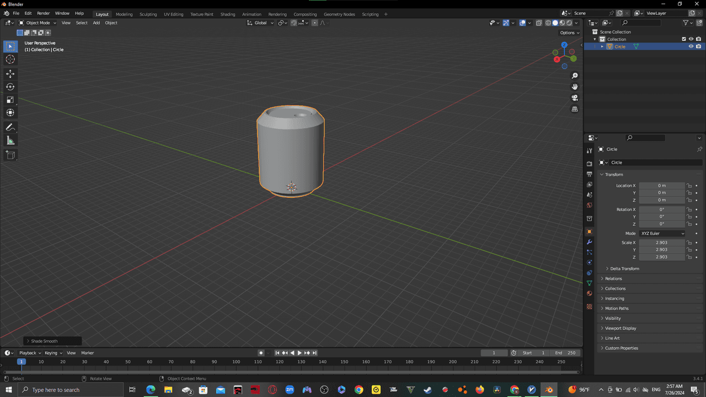Click the Zoom viewport magnifier icon
706x397 pixels.
tap(575, 76)
